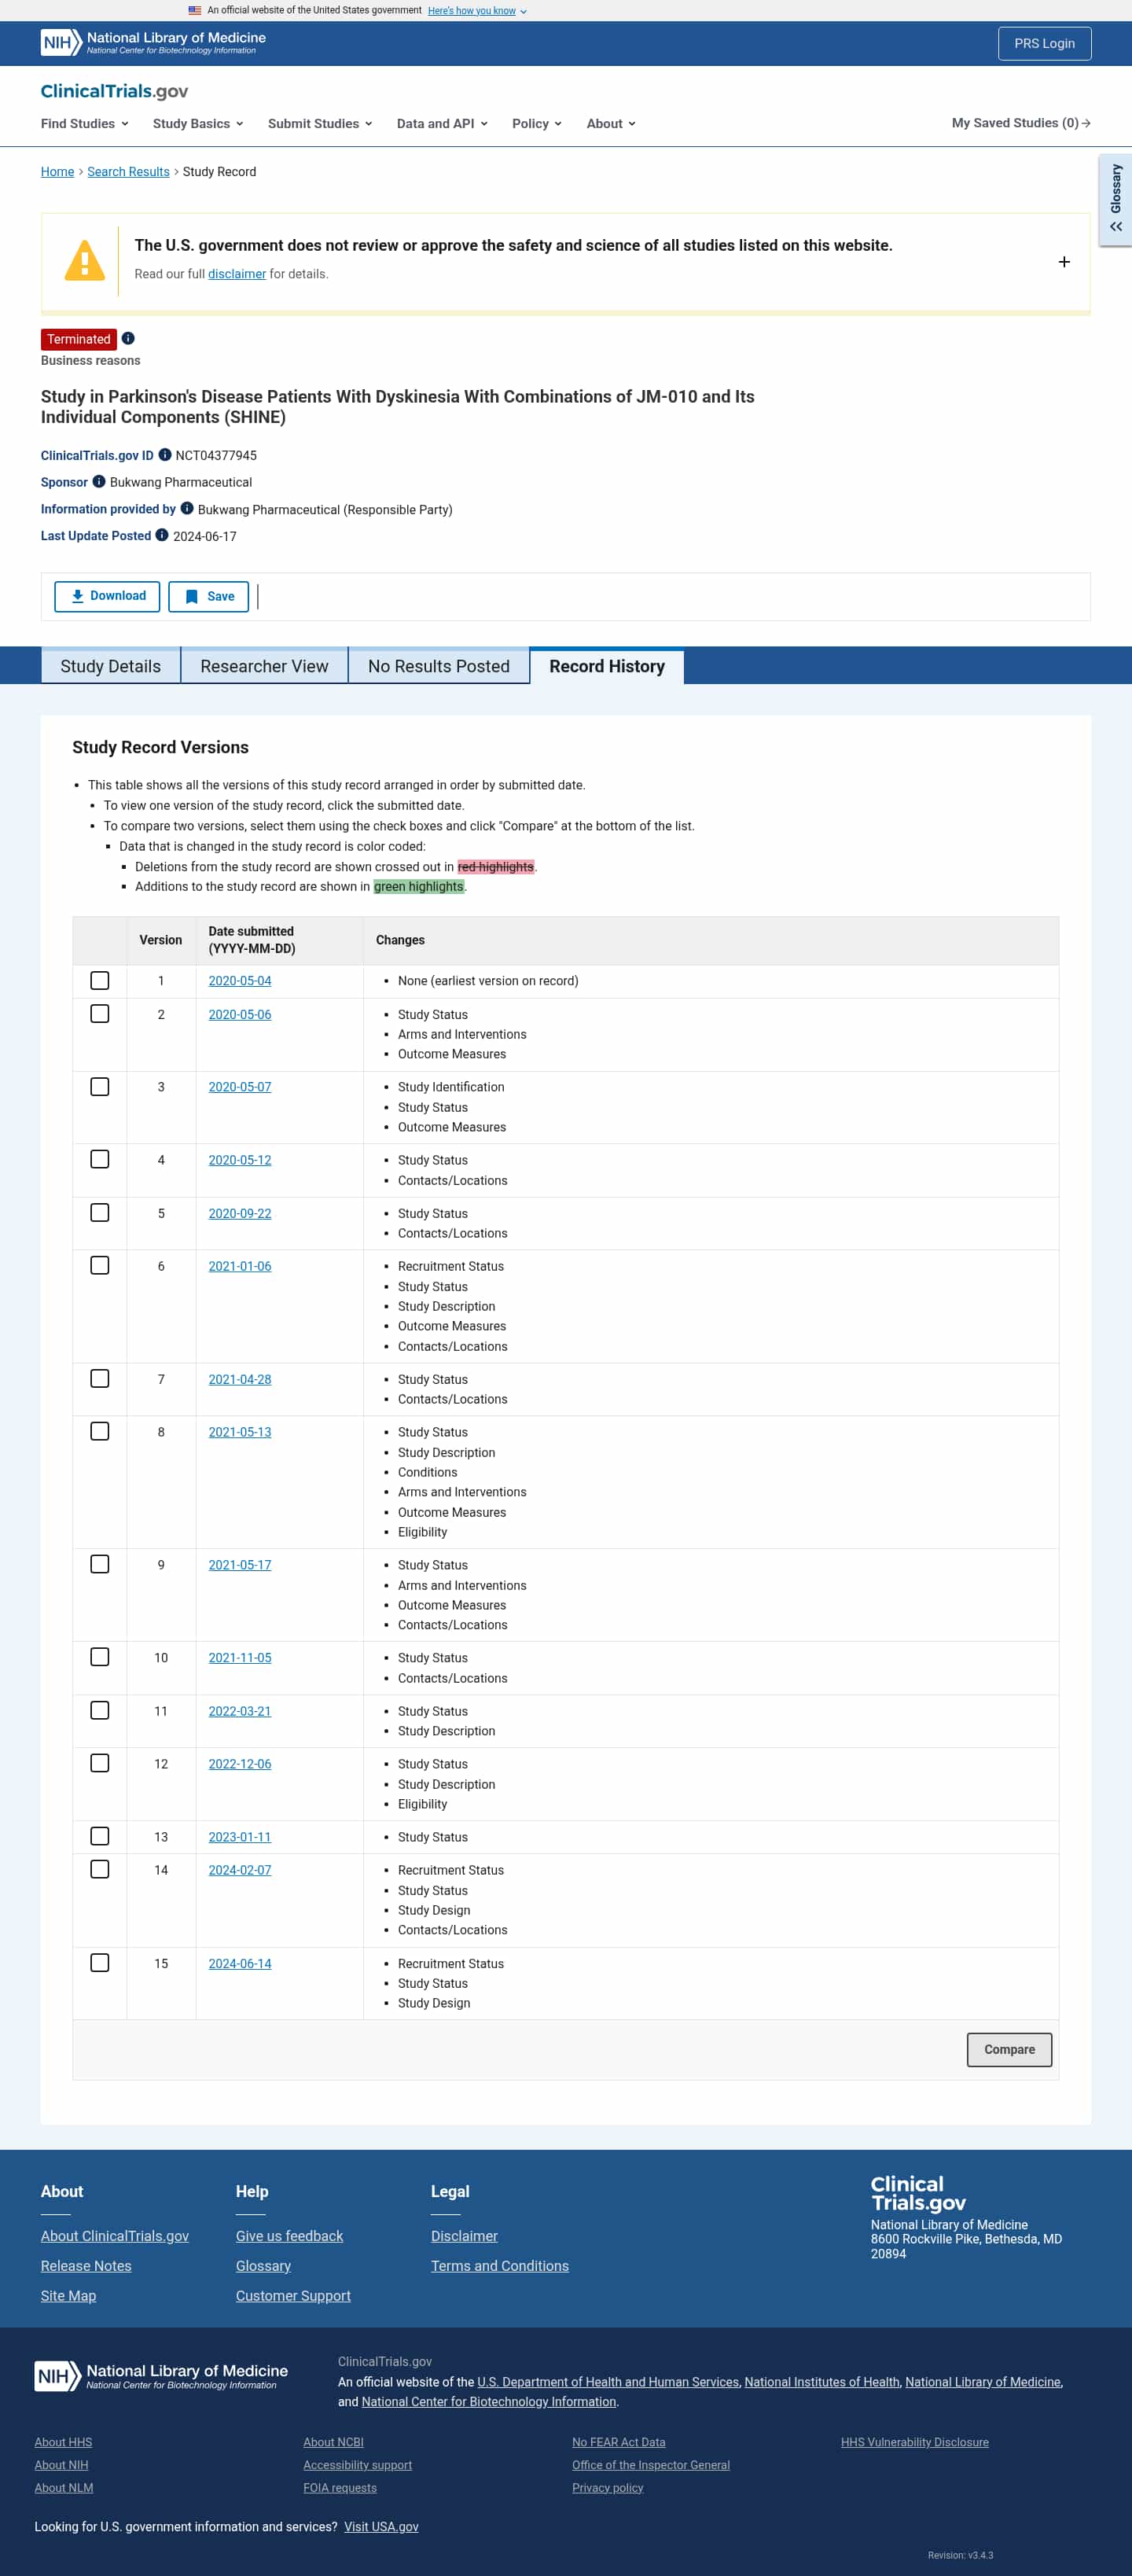The height and width of the screenshot is (2576, 1132).
Task: Click the Download study record icon
Action: pyautogui.click(x=77, y=596)
